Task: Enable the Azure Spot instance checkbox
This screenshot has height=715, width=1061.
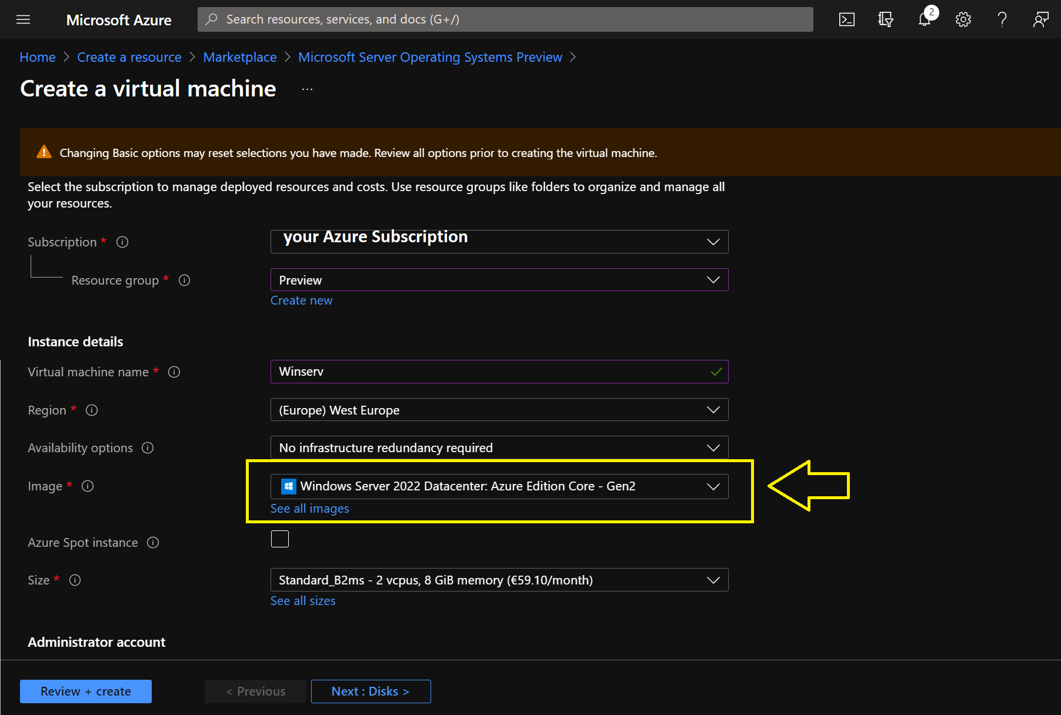Action: pos(280,539)
